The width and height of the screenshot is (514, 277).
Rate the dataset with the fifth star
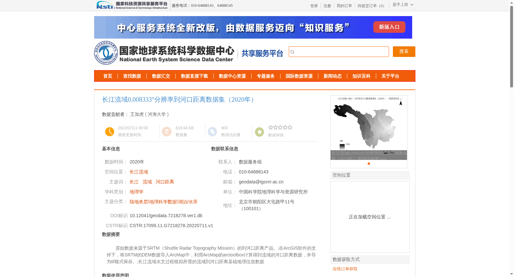pyautogui.click(x=290, y=127)
